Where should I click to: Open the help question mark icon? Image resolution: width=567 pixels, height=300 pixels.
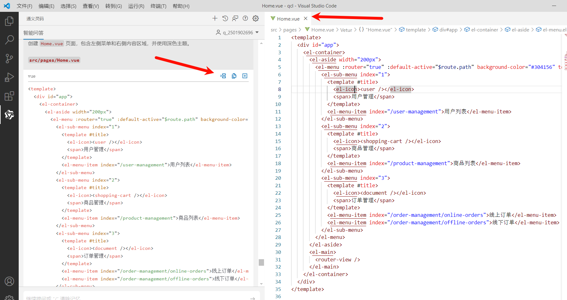(x=245, y=18)
